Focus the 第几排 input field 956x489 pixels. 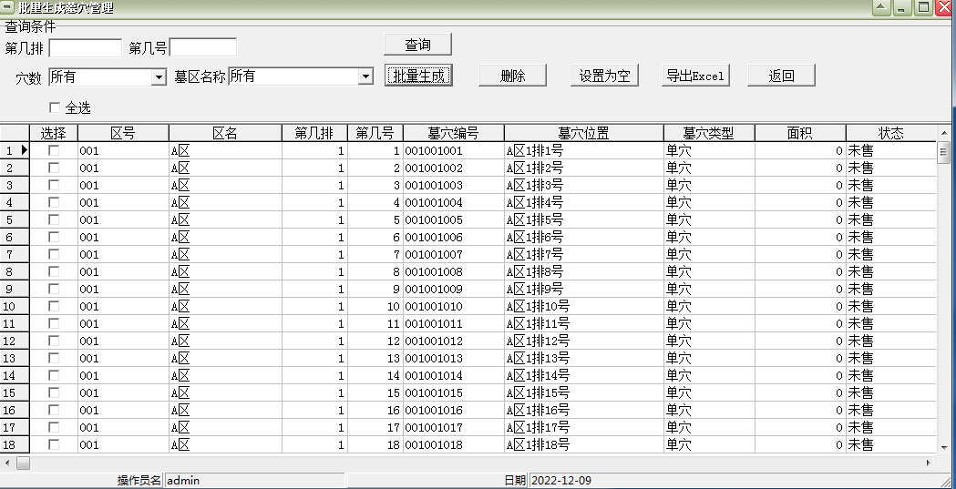[86, 47]
